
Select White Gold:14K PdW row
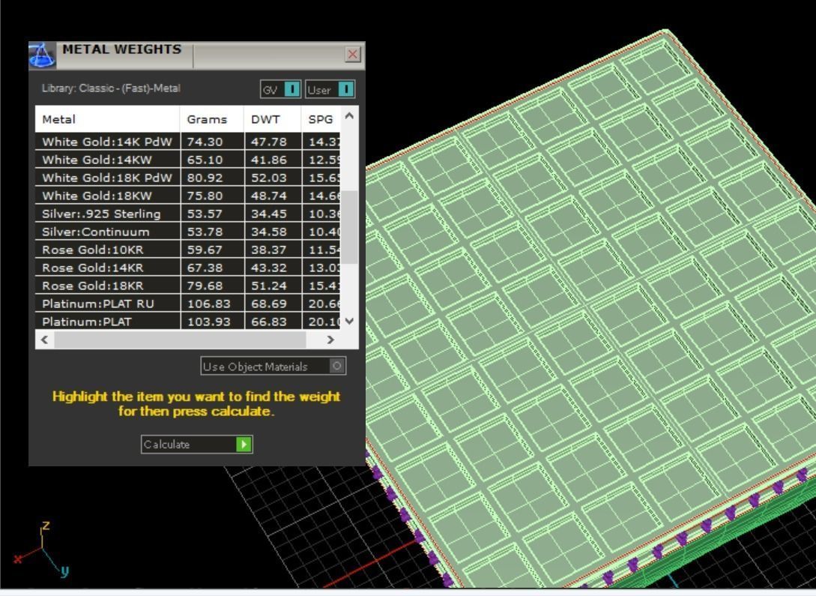(x=187, y=142)
